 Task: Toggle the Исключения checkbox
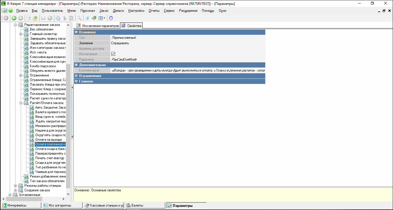click(113, 54)
